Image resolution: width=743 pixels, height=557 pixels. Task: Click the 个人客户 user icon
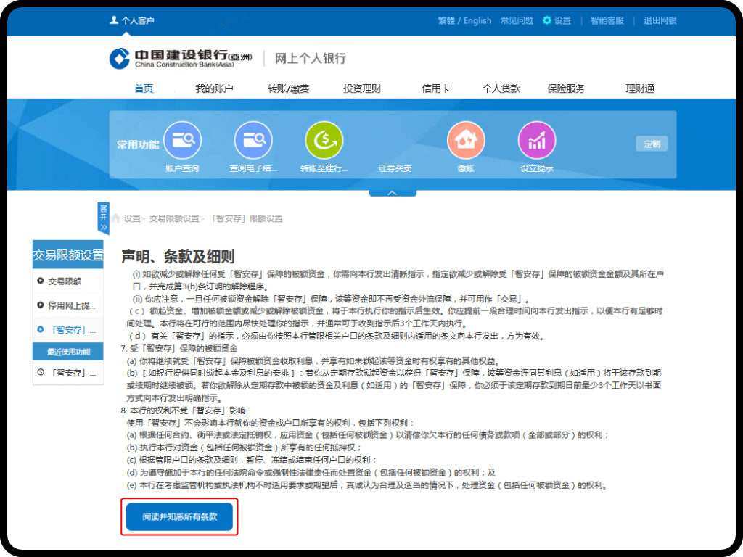pyautogui.click(x=114, y=20)
